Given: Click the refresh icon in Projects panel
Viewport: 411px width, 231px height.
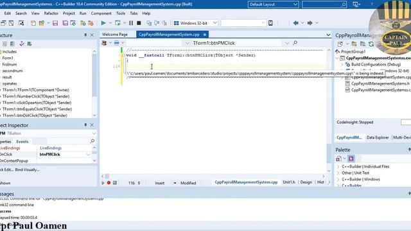Looking at the screenshot, I should pos(371,44).
